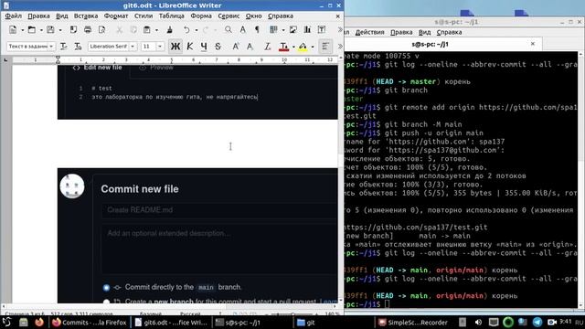Click the Cut scissors icon
The width and height of the screenshot is (585, 329).
[x=120, y=30]
